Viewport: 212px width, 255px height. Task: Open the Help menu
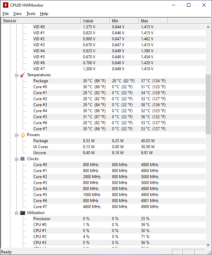44,14
